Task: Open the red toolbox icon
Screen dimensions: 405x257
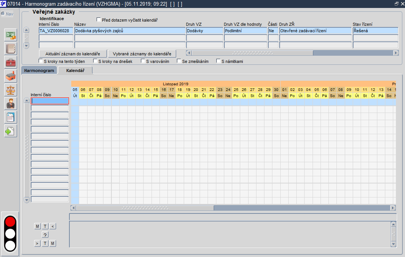Action: click(x=11, y=63)
